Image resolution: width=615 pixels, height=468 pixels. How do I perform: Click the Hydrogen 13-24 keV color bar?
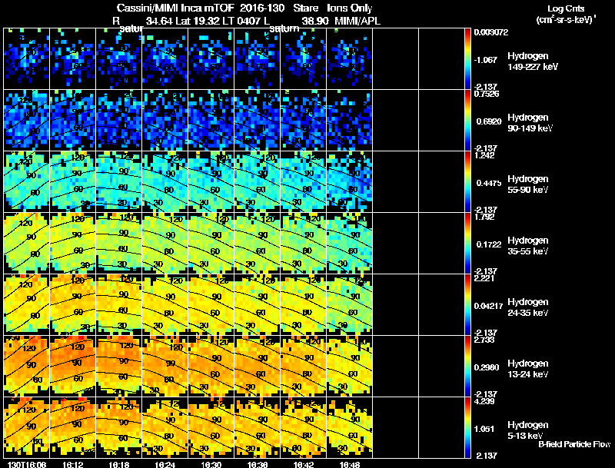[467, 367]
